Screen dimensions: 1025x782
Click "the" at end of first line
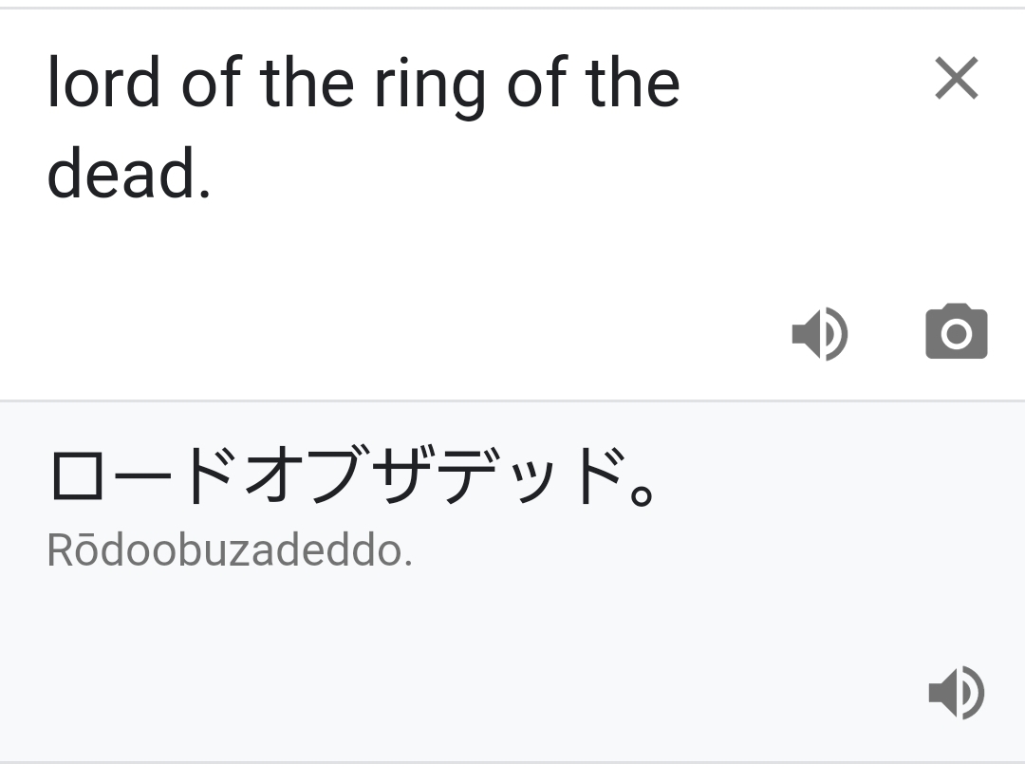click(x=633, y=83)
